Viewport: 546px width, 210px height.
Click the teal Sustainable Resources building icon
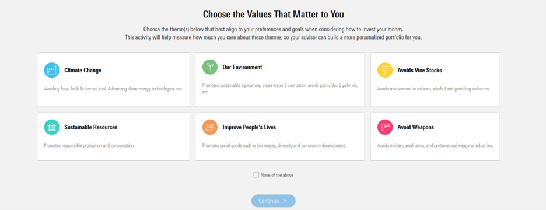(x=51, y=127)
